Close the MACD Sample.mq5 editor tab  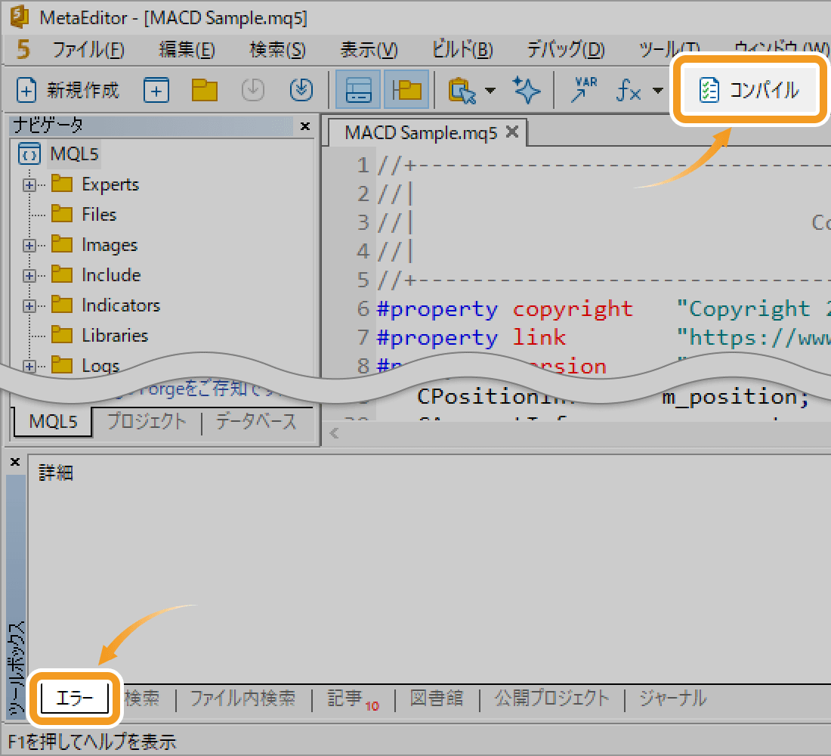pyautogui.click(x=511, y=132)
